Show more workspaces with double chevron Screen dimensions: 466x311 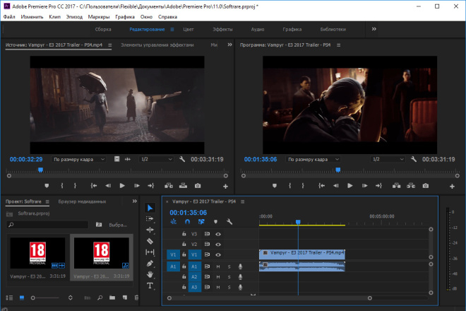374,29
